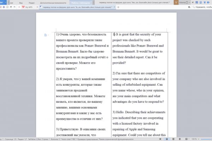The height and width of the screenshot is (141, 212).
Task: Open the Writer application menu button
Action: pos(3,2)
